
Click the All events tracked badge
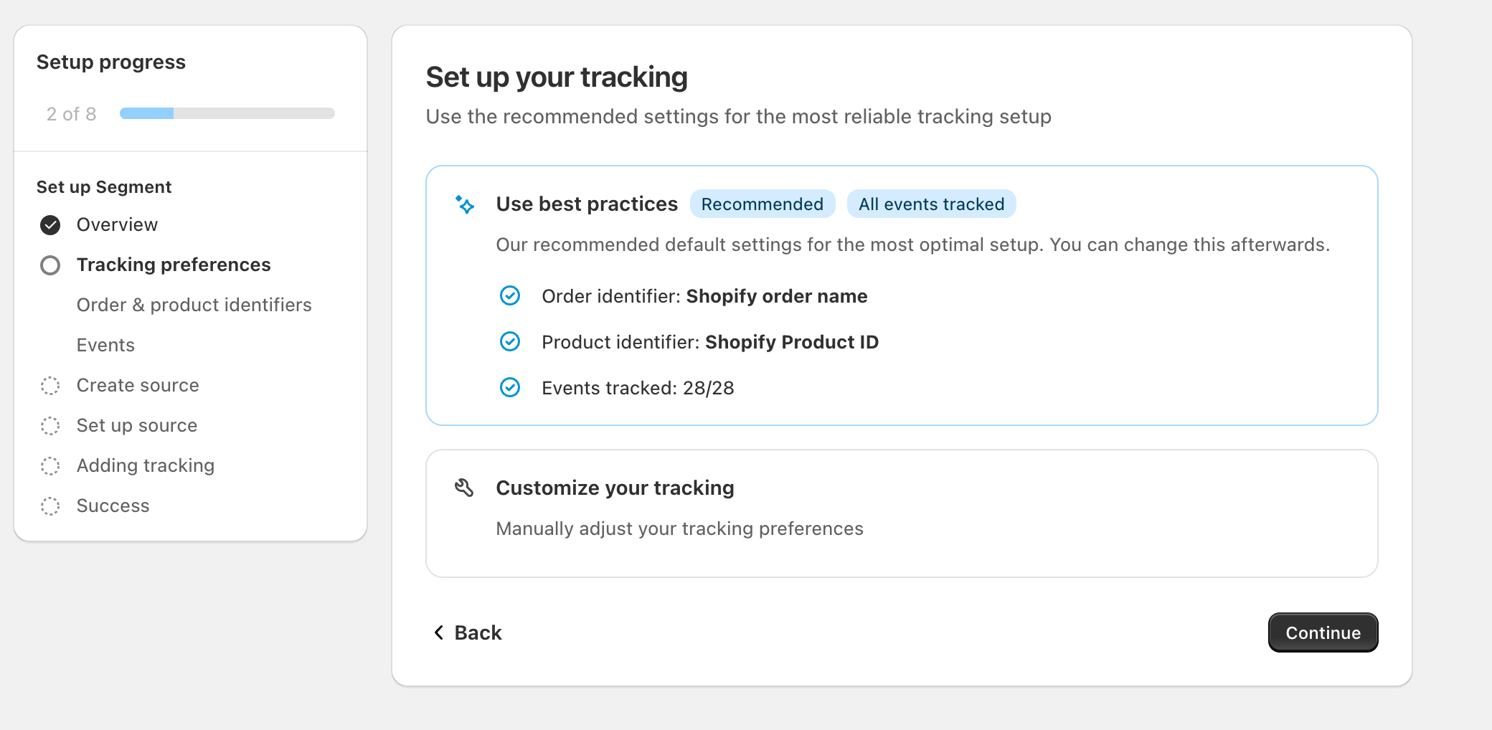click(931, 204)
